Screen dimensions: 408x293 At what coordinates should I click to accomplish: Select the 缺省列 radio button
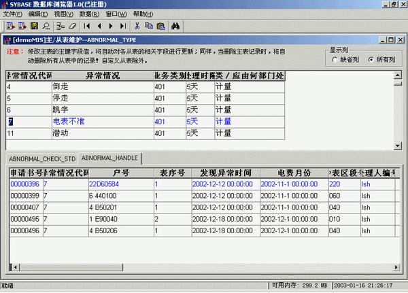[x=334, y=60]
